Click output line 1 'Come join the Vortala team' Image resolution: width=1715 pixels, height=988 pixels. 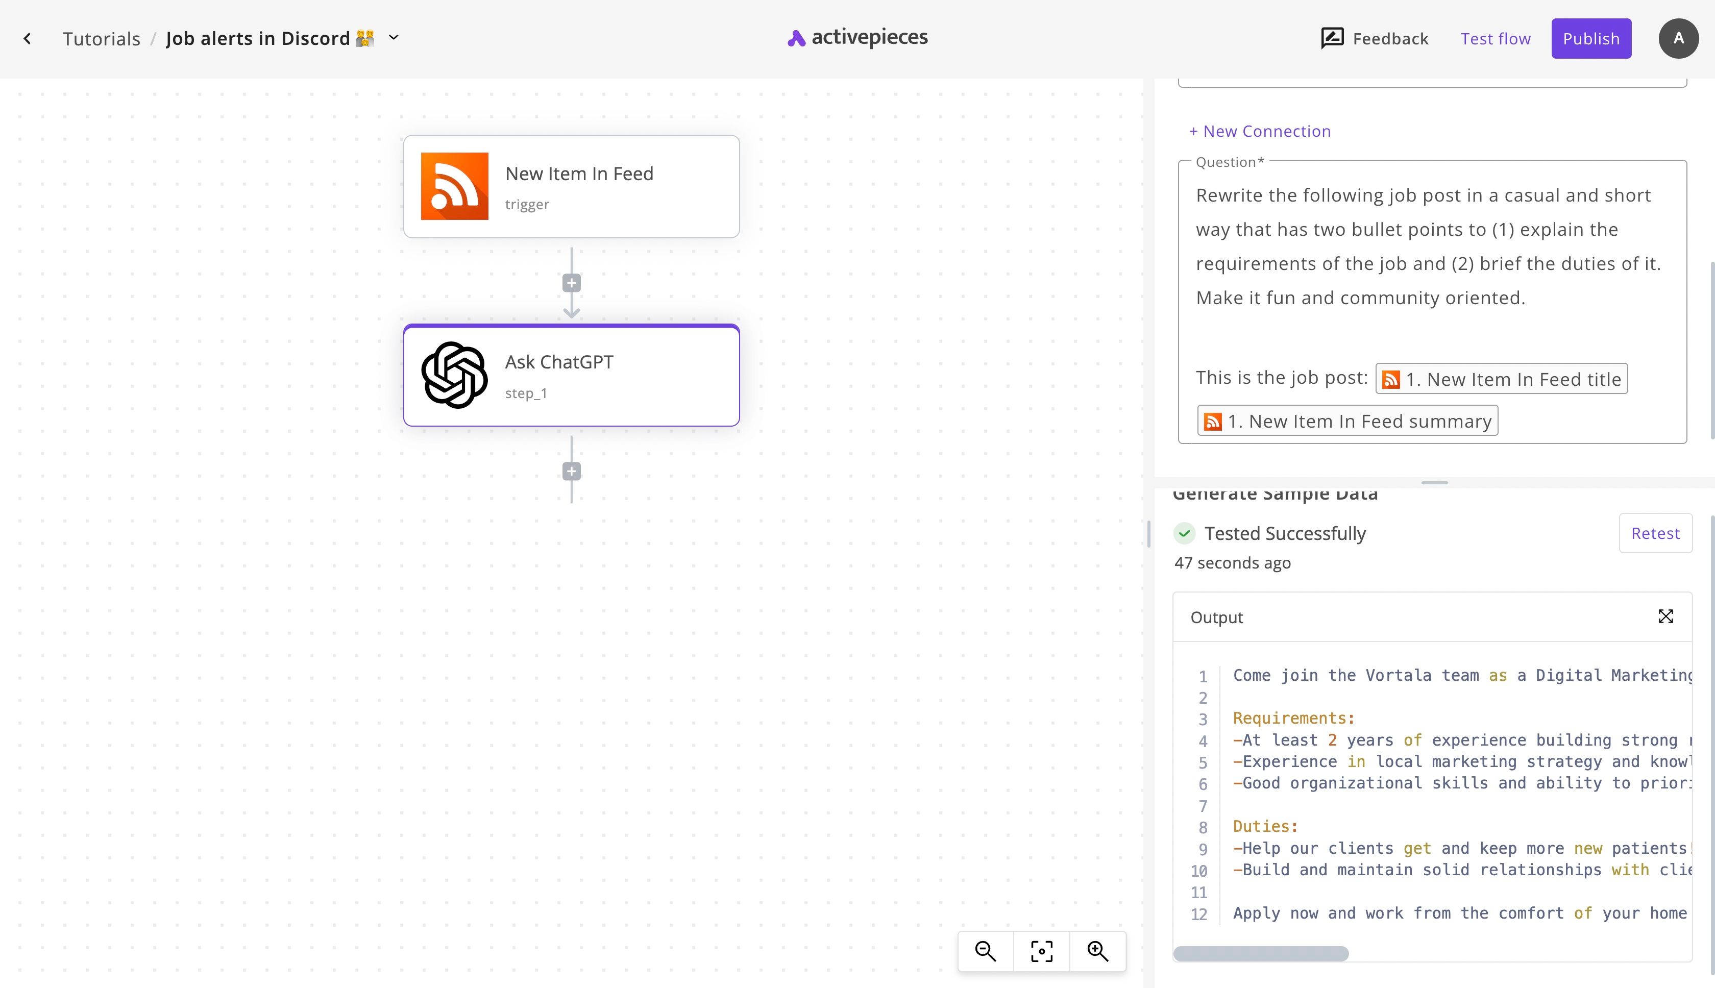tap(1462, 675)
